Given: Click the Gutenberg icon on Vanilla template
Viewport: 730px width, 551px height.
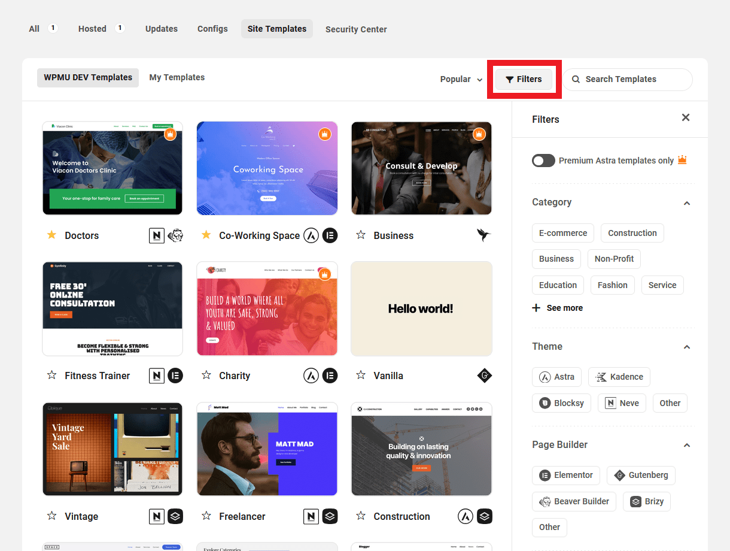Looking at the screenshot, I should 484,376.
